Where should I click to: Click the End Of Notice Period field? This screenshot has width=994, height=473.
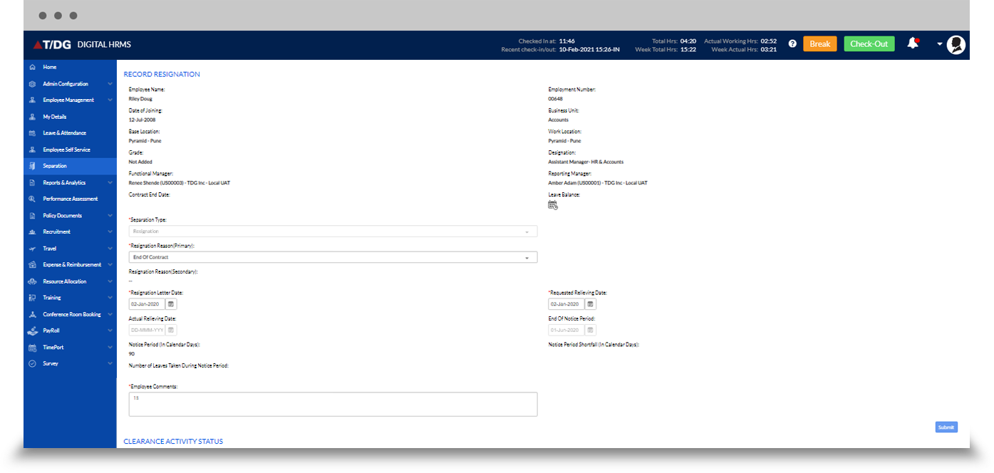tap(566, 331)
